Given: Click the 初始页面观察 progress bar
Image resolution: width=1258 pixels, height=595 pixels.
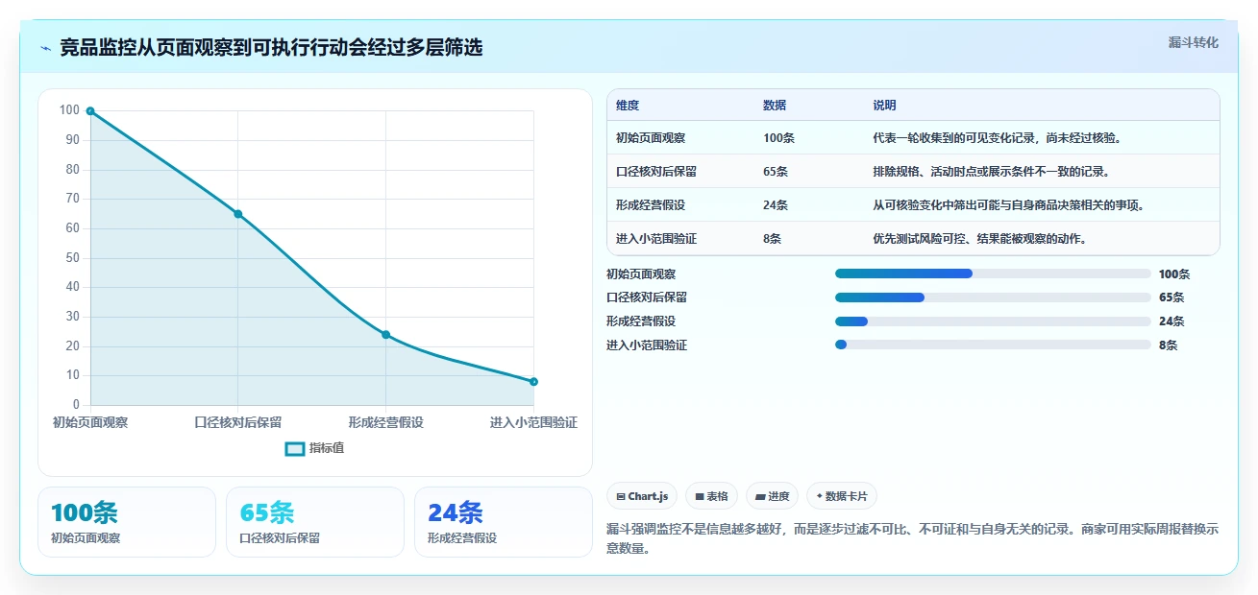Looking at the screenshot, I should (993, 274).
